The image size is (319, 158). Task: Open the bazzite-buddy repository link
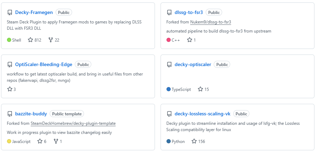pyautogui.click(x=31, y=114)
